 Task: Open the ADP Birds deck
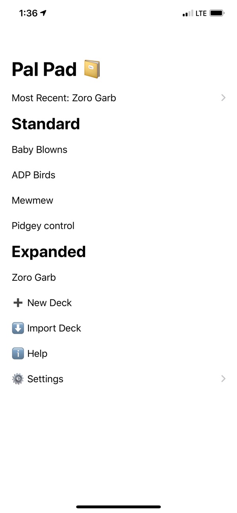coord(33,175)
